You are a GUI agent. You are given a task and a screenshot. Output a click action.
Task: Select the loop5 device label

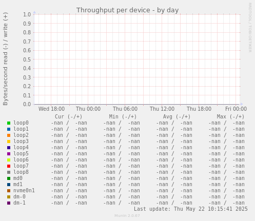pyautogui.click(x=21, y=154)
